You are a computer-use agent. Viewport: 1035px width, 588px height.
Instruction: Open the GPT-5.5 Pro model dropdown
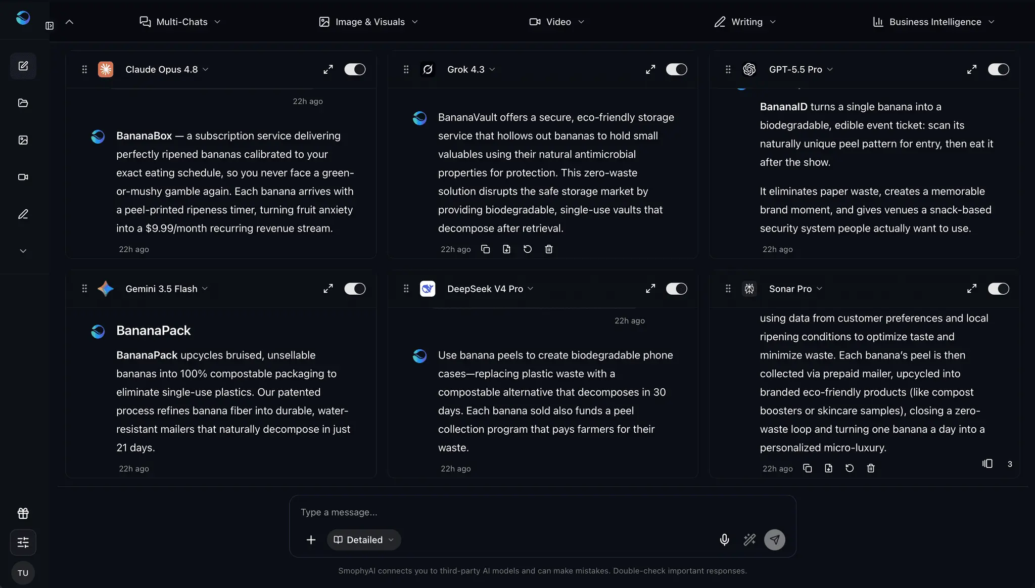click(x=801, y=69)
